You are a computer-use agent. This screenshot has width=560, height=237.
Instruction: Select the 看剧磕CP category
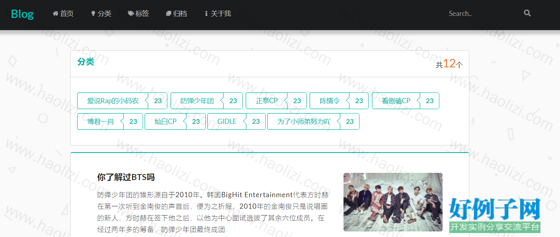396,101
